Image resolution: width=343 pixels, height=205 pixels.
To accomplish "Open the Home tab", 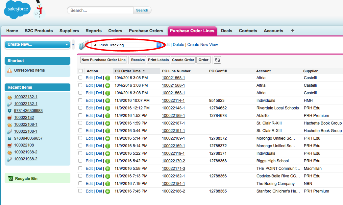I will pyautogui.click(x=12, y=31).
